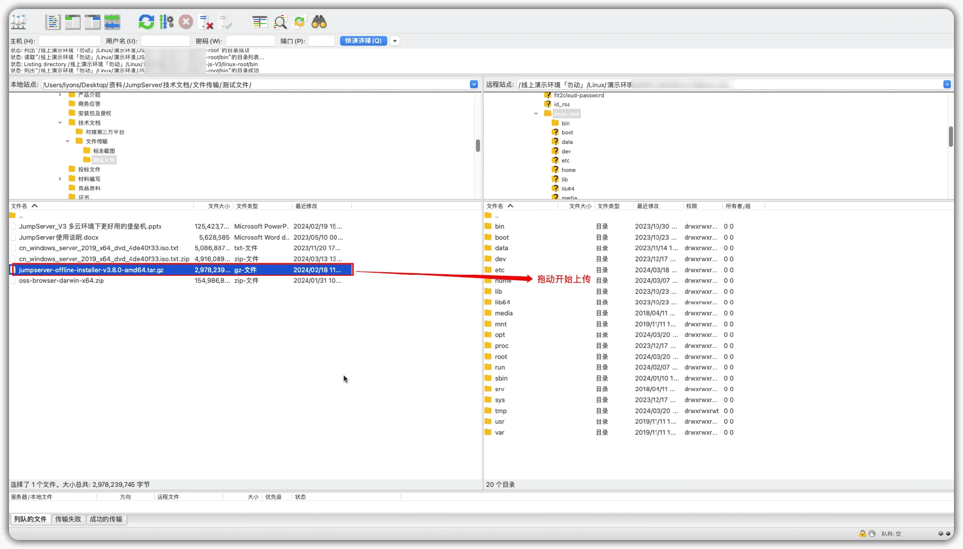Switch to the 传输失败 tab

click(x=68, y=519)
